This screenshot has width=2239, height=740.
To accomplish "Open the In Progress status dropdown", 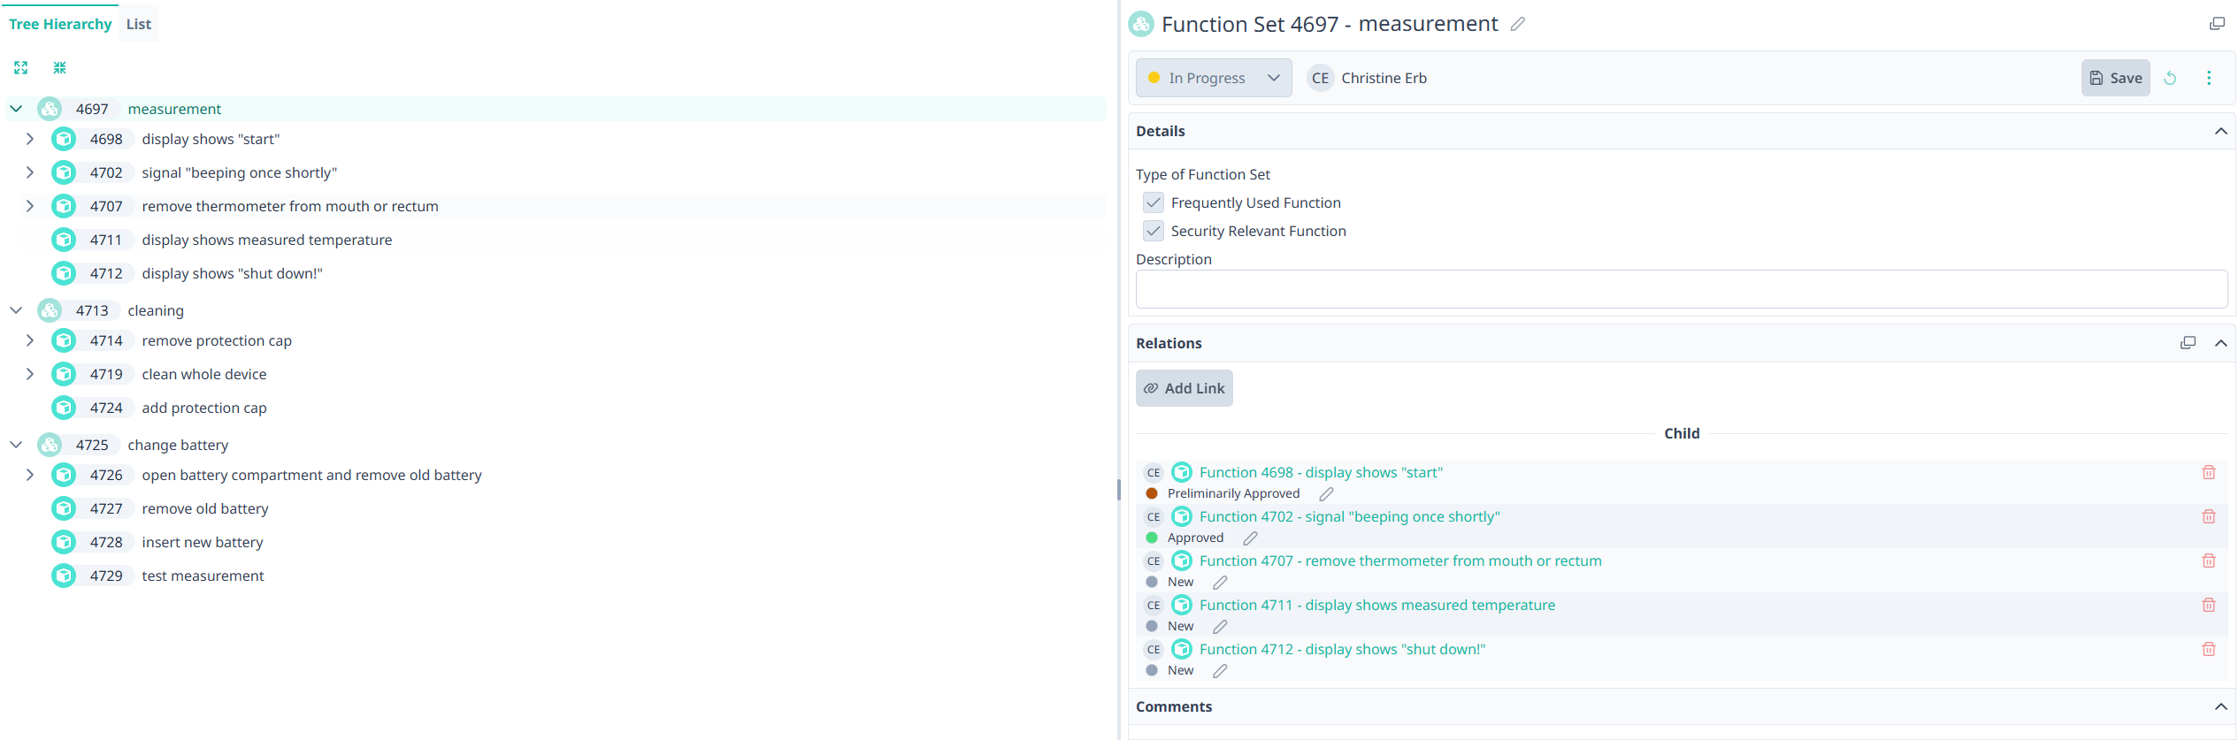I will (1214, 78).
